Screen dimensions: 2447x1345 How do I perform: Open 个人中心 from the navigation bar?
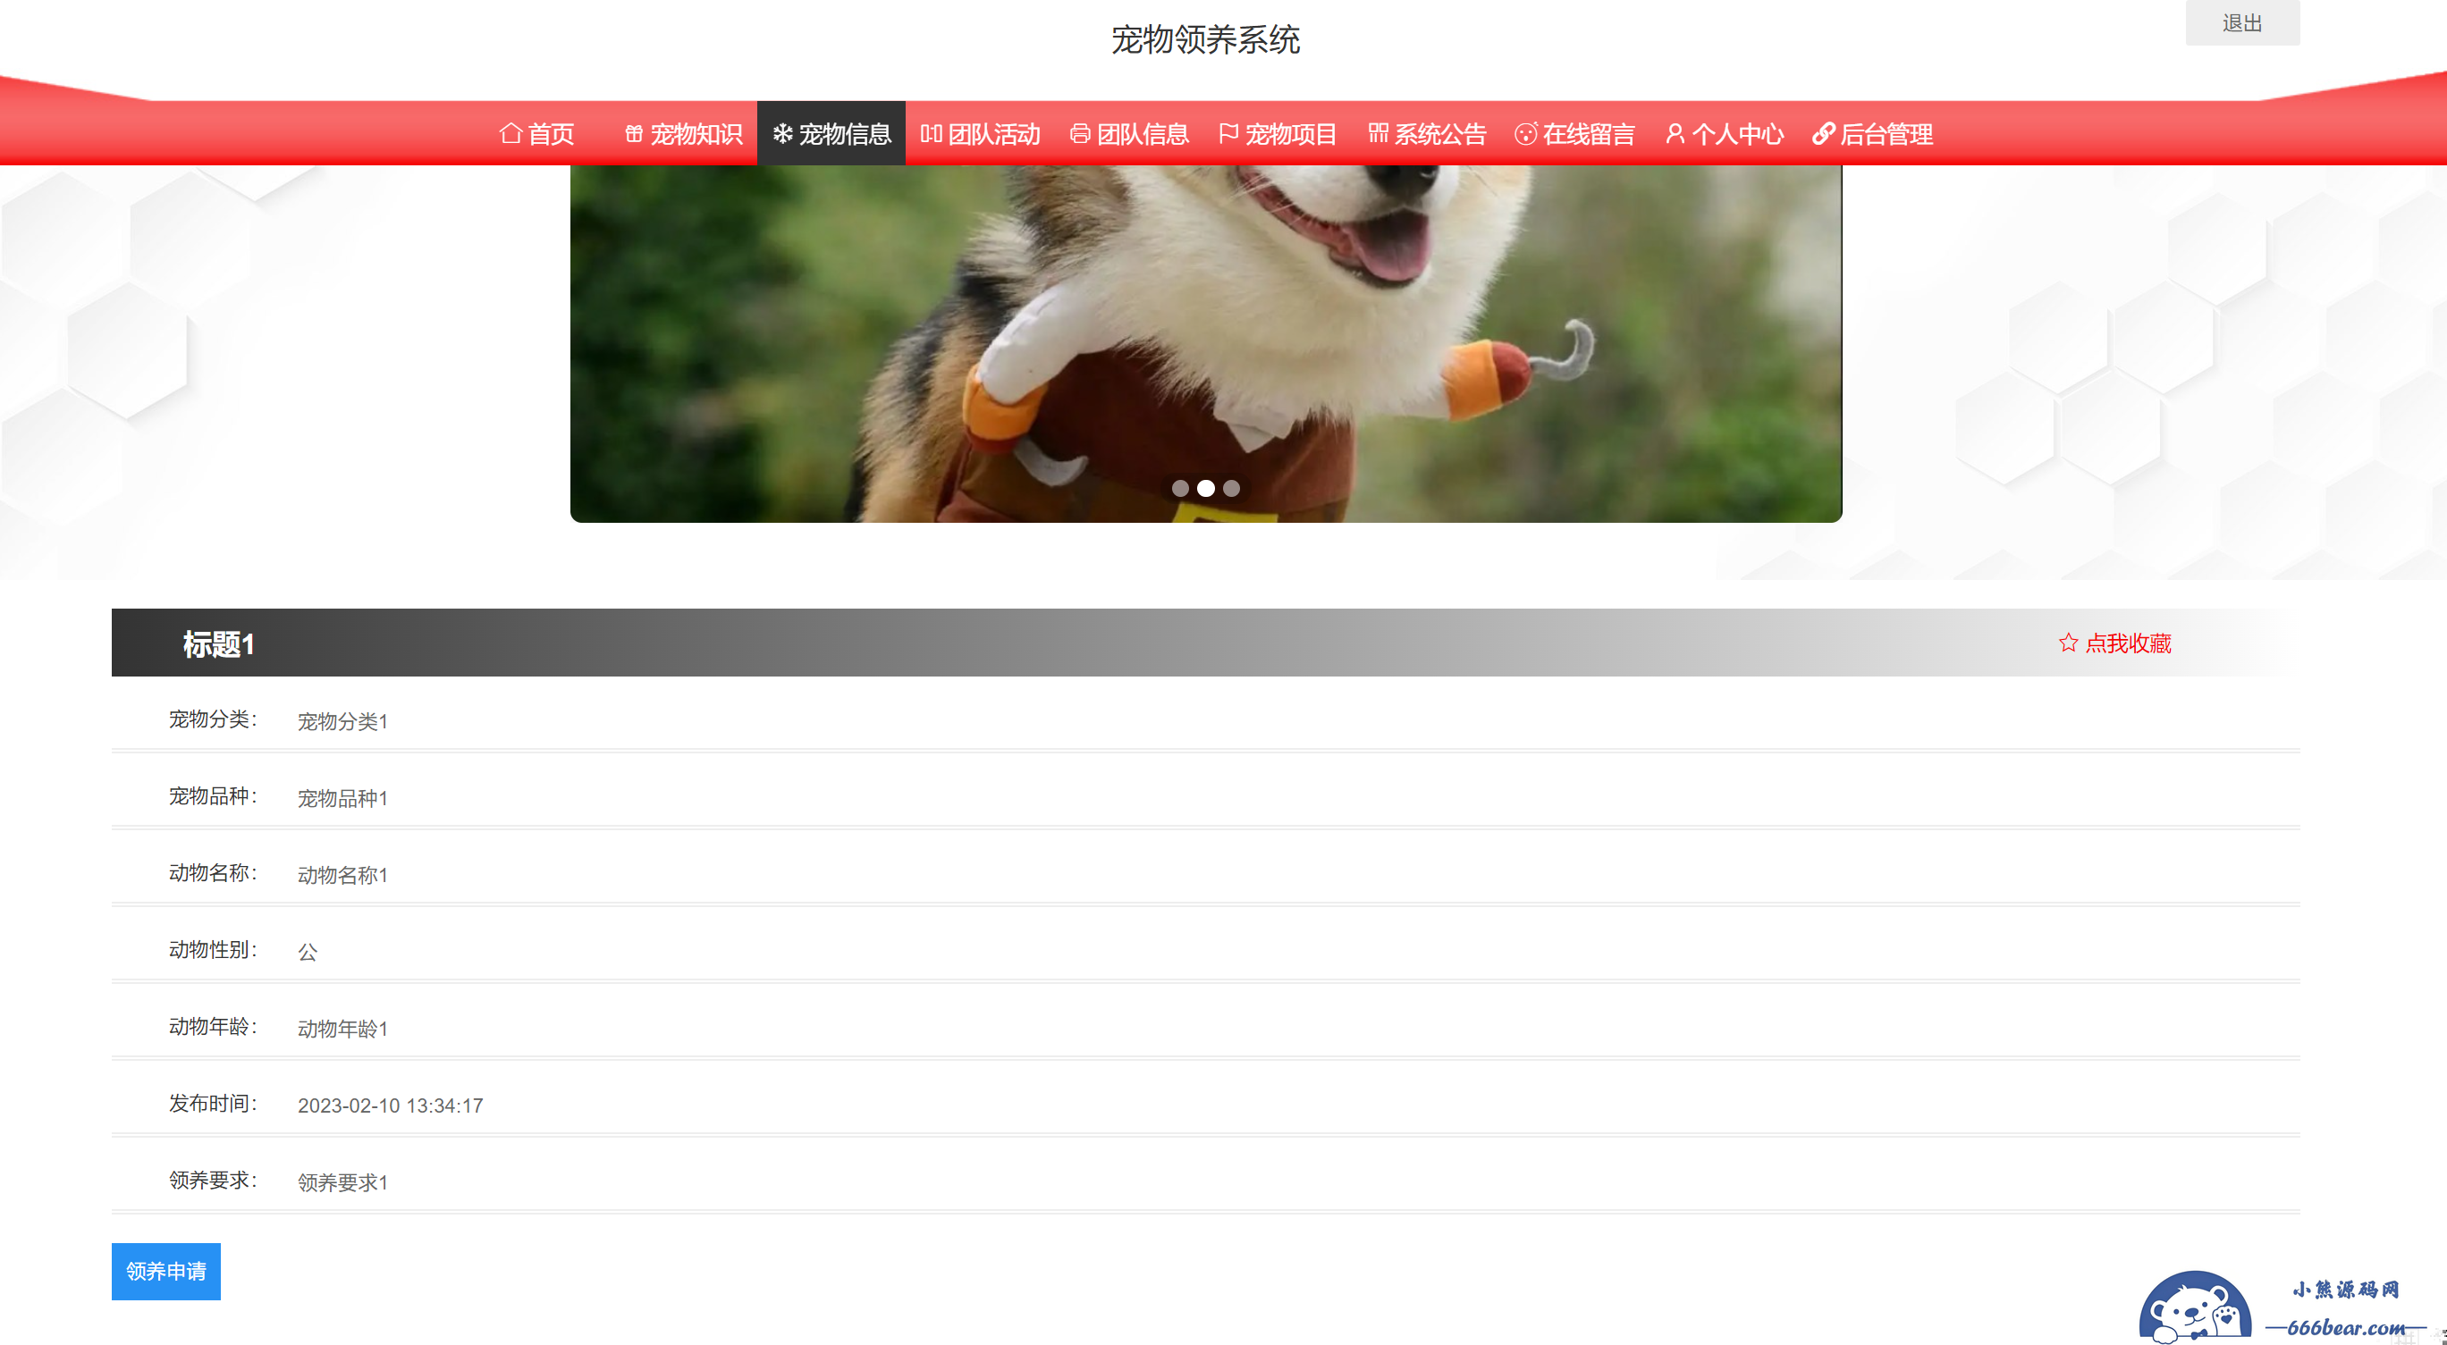tap(1724, 134)
